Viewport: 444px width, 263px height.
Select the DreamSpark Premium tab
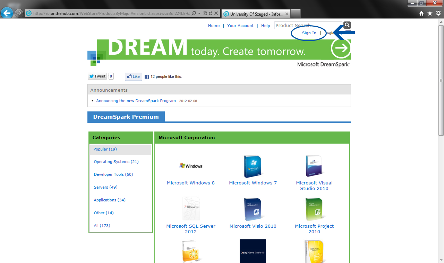click(x=126, y=117)
